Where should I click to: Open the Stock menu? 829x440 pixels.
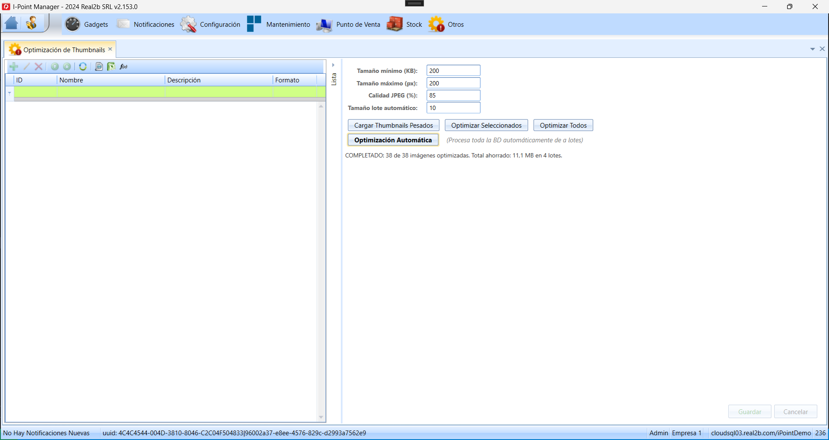pyautogui.click(x=414, y=25)
